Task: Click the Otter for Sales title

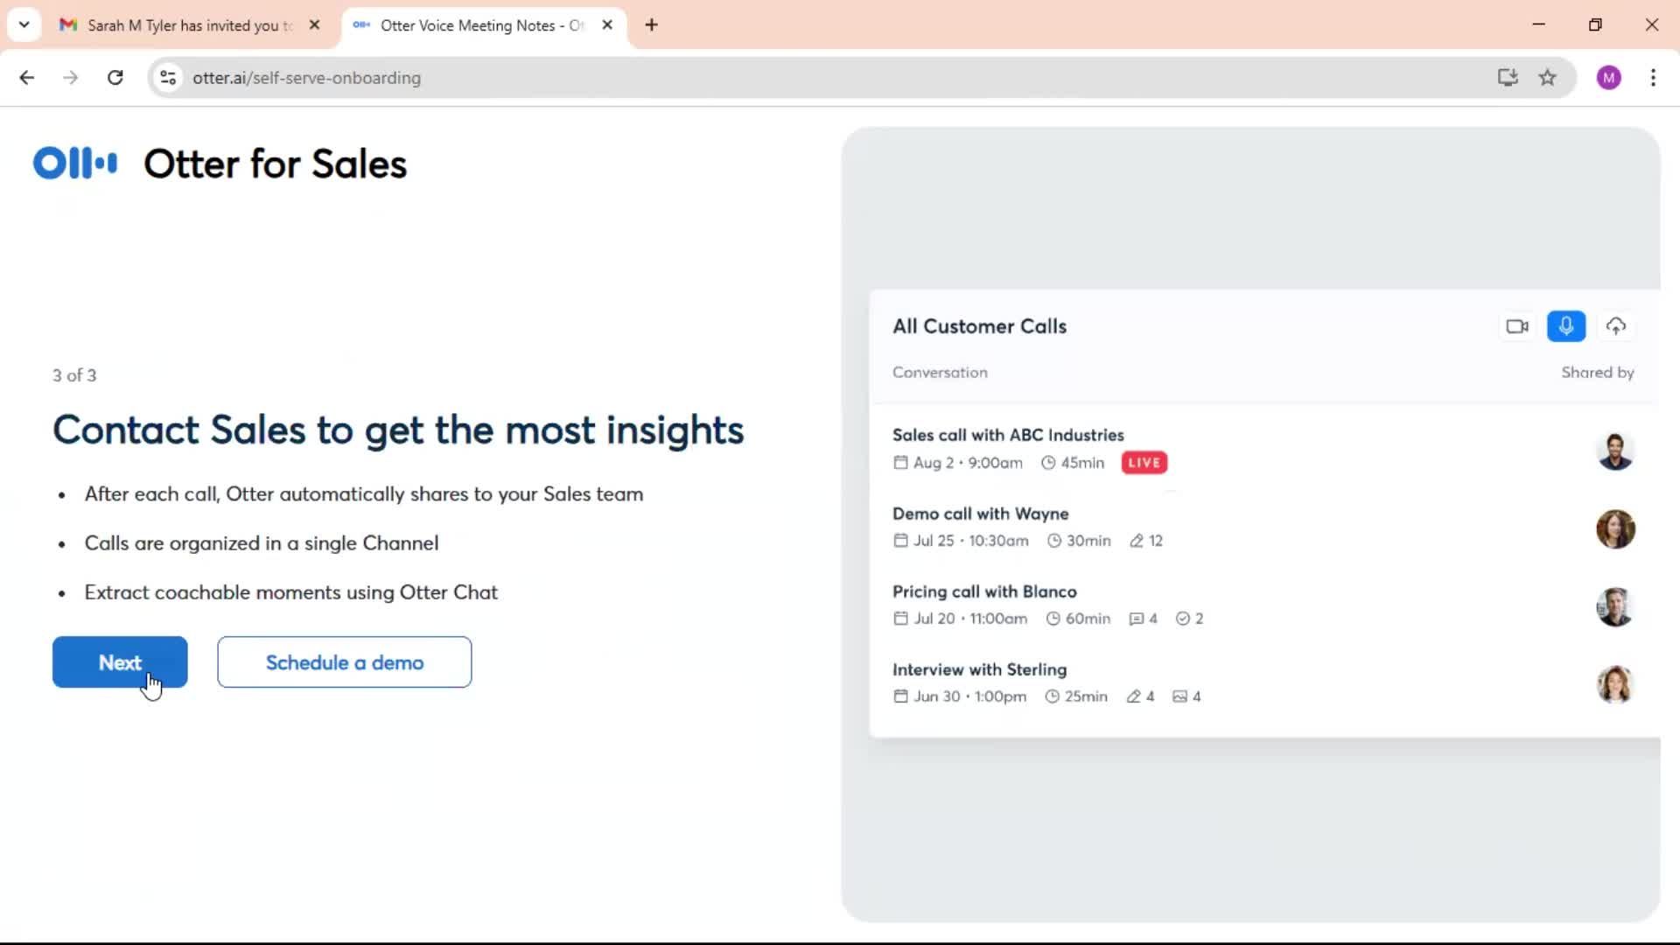Action: coord(275,164)
